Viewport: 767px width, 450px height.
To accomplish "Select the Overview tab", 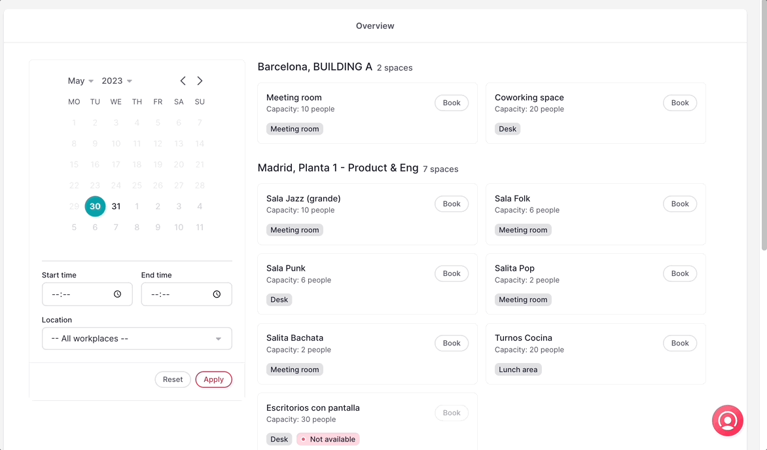I will pyautogui.click(x=374, y=26).
